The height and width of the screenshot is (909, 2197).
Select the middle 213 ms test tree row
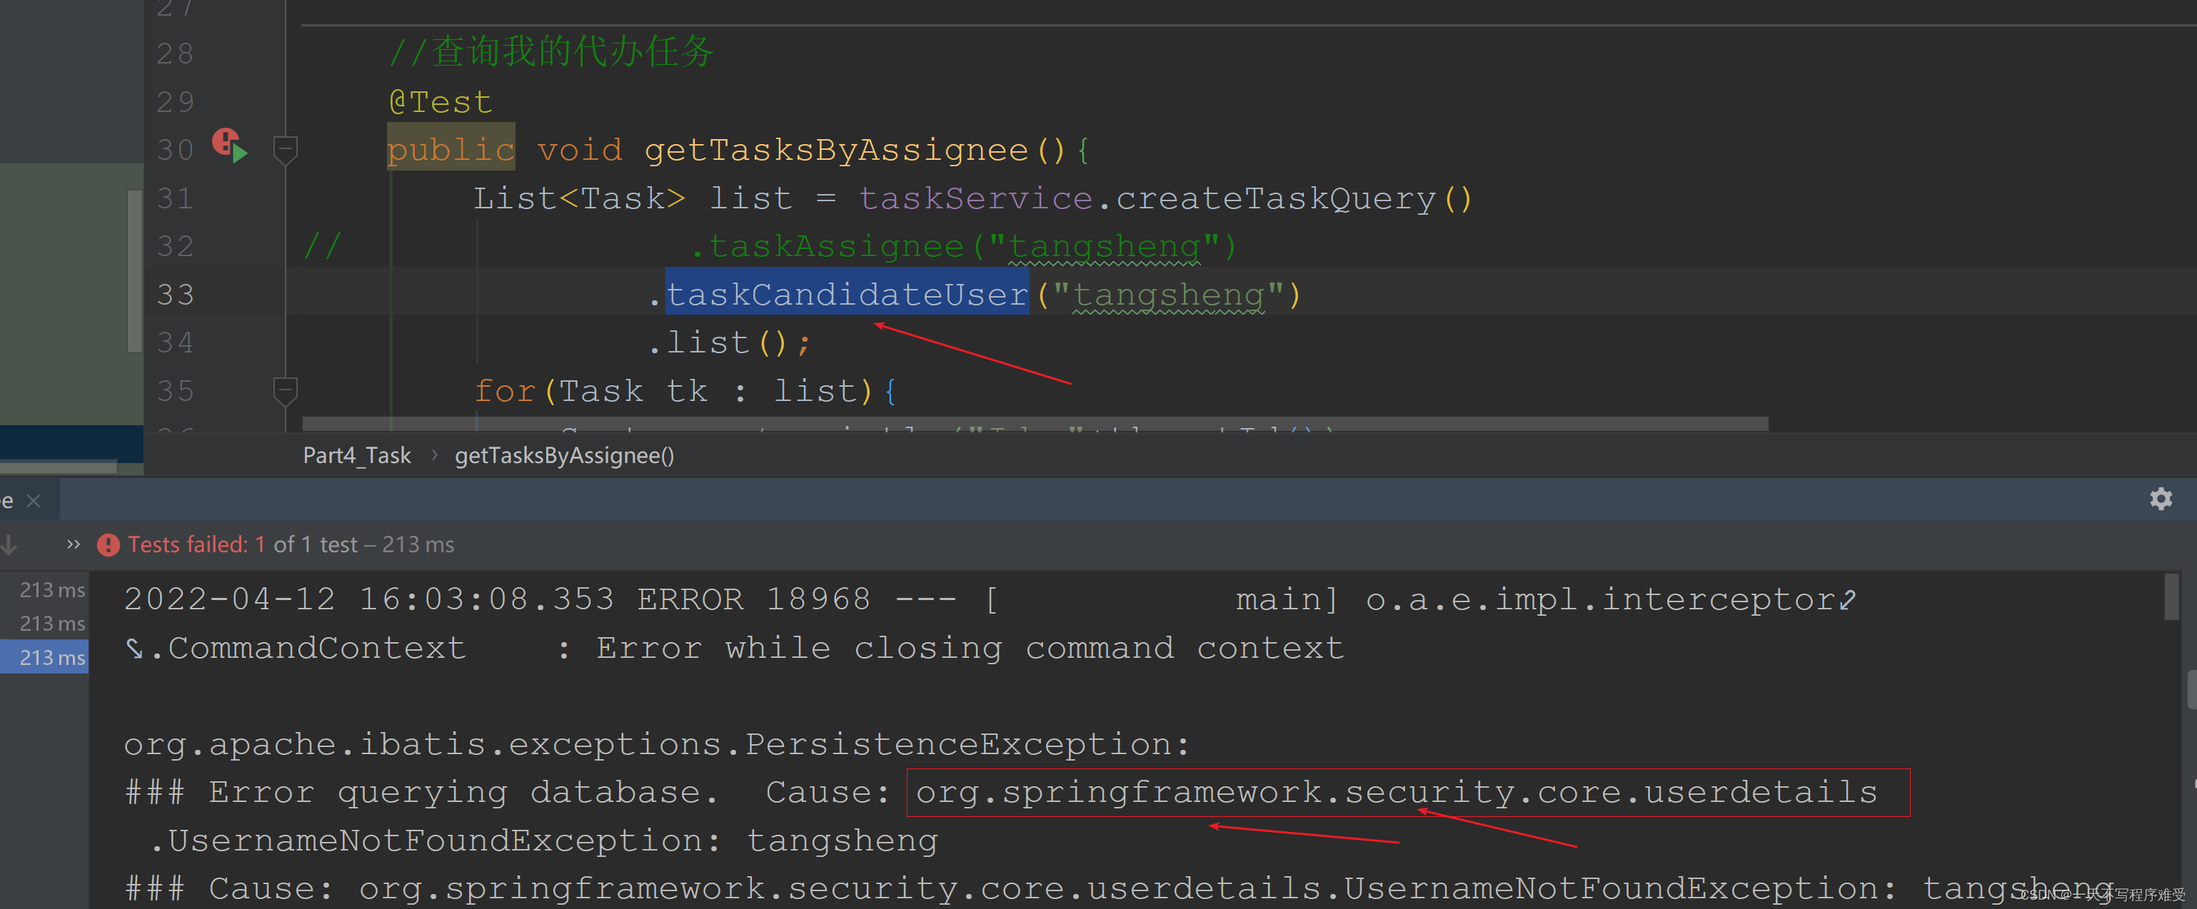tap(51, 624)
